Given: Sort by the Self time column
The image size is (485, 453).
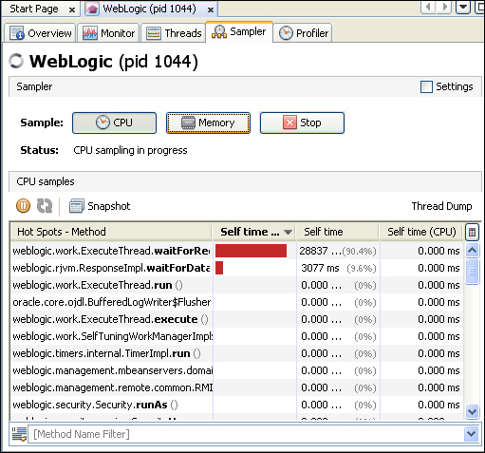Looking at the screenshot, I should tap(337, 232).
